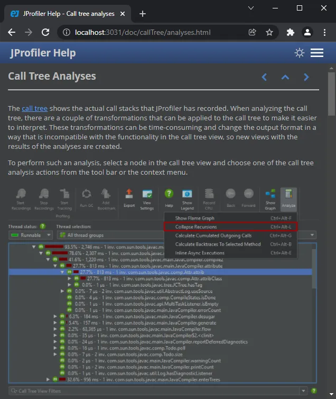Screen dimensions: 336x399
Task: Click the help icon beside Call Tree View Filters
Action: coord(314,391)
